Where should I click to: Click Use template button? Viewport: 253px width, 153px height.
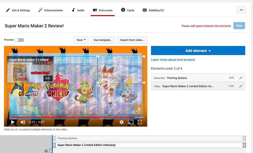click(103, 40)
